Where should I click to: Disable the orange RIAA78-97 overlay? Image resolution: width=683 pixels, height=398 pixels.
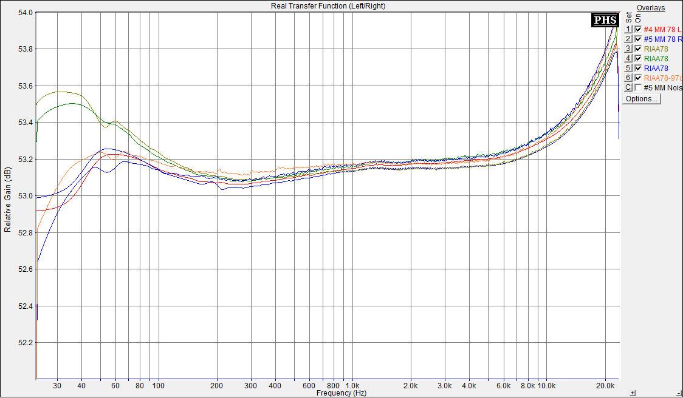[638, 78]
